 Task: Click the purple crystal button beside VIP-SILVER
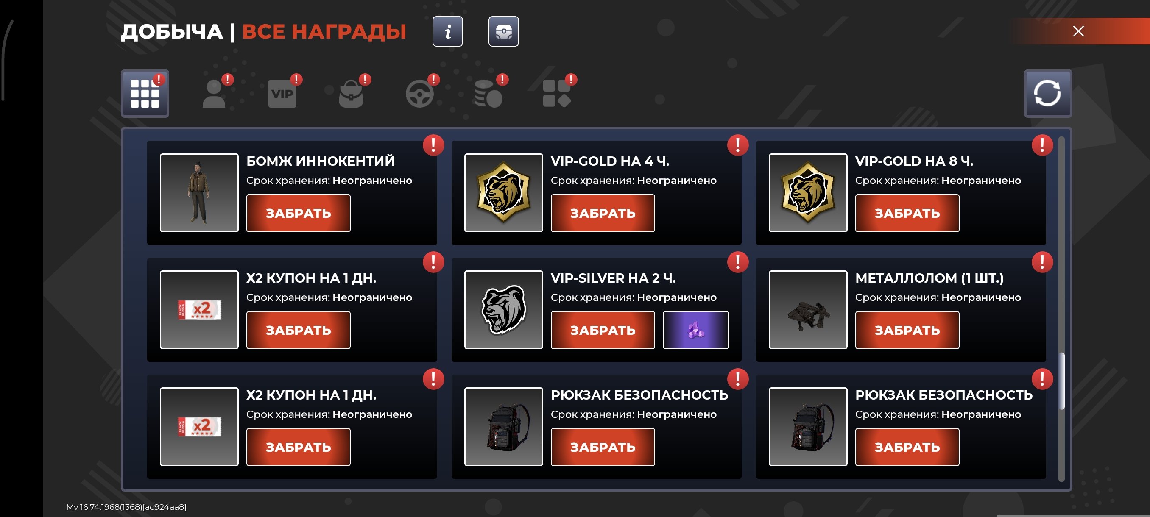click(695, 330)
